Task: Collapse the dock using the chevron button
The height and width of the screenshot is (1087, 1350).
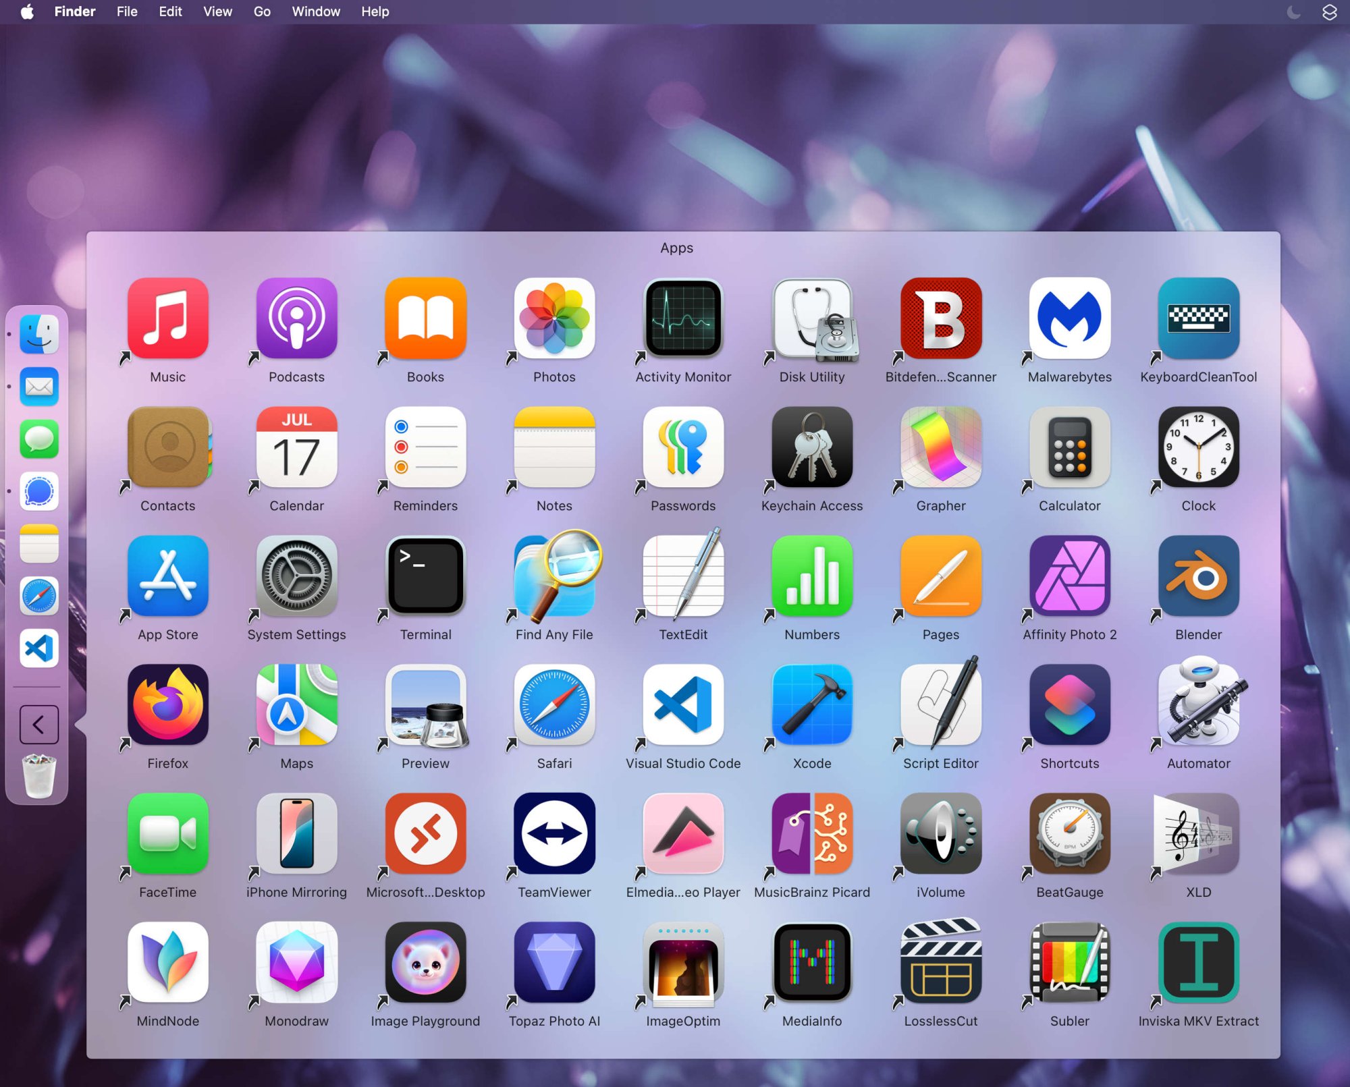Action: point(39,725)
